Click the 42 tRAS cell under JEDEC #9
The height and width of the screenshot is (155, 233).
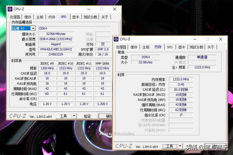(47, 88)
